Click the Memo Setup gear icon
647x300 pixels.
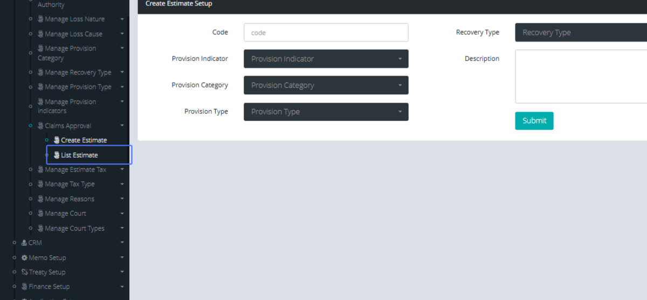(x=24, y=257)
